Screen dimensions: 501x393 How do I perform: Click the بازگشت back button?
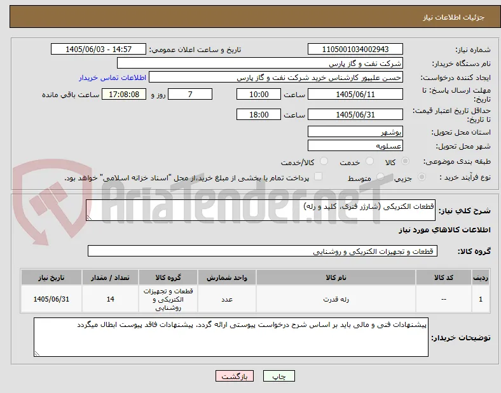(x=235, y=376)
